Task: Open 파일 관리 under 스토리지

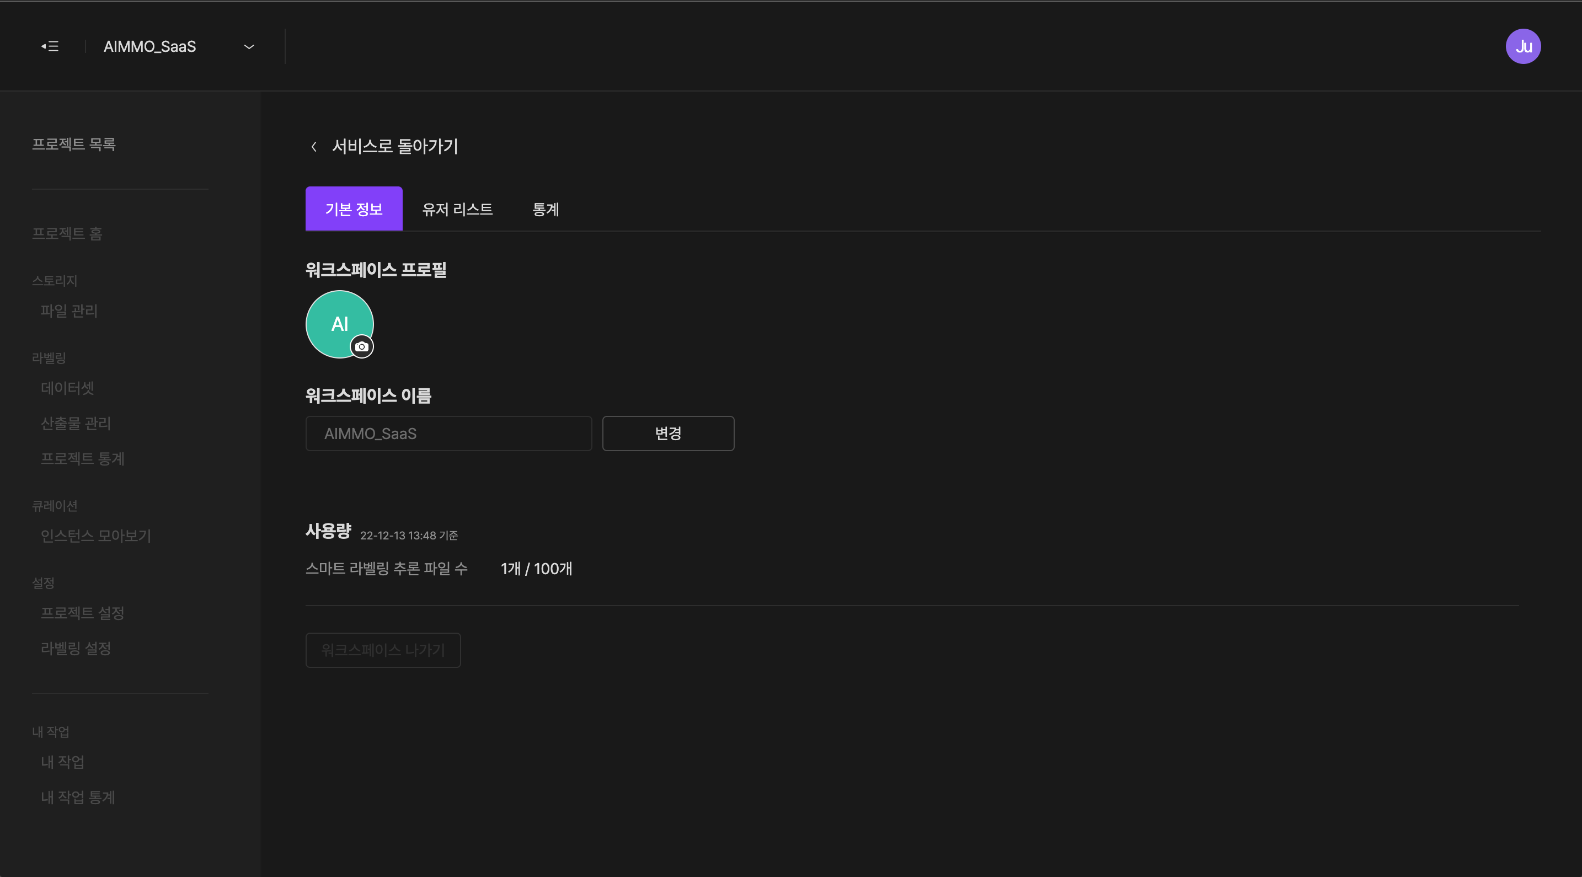Action: pos(69,311)
